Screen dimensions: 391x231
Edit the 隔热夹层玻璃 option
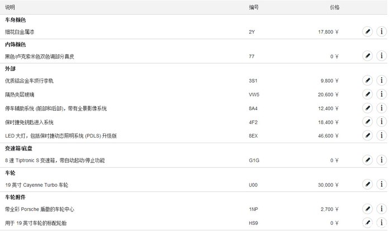click(x=368, y=94)
